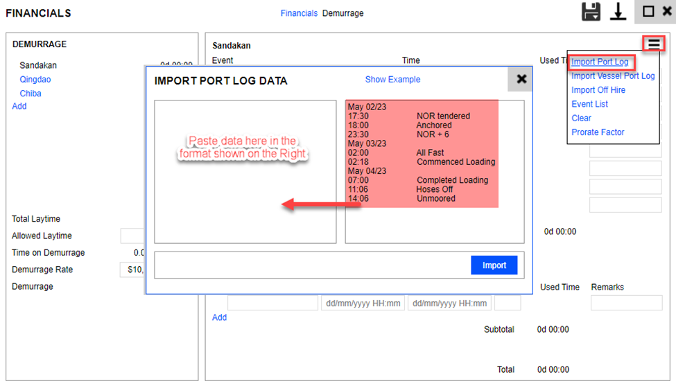Image resolution: width=676 pixels, height=388 pixels.
Task: Click Clear in the dropdown menu
Action: [x=581, y=118]
